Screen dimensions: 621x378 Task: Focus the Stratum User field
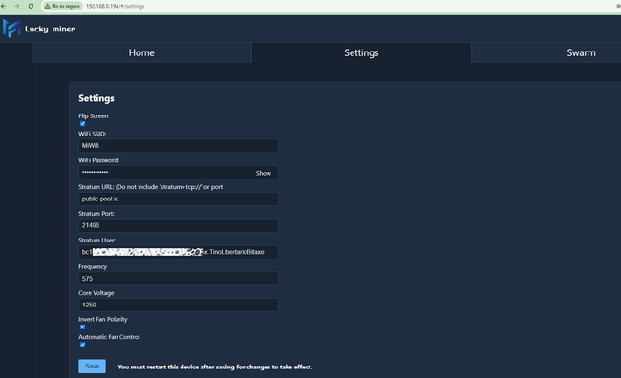pyautogui.click(x=179, y=252)
